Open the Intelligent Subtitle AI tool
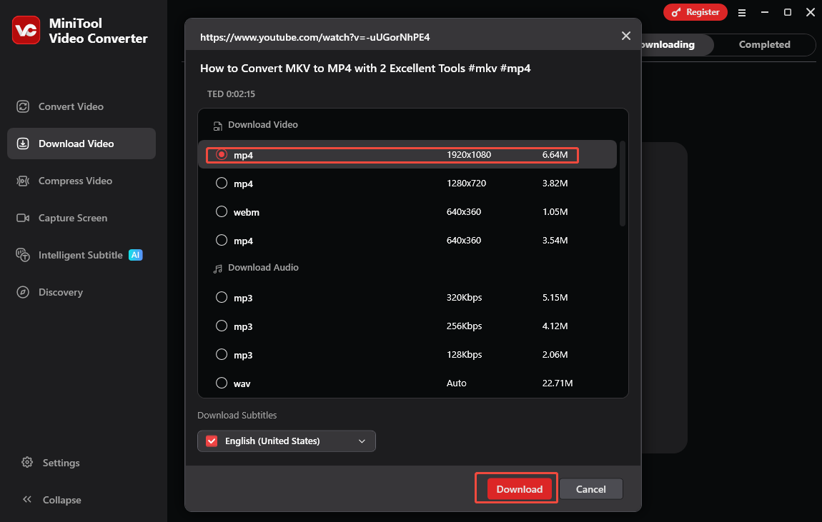The image size is (822, 522). tap(79, 255)
